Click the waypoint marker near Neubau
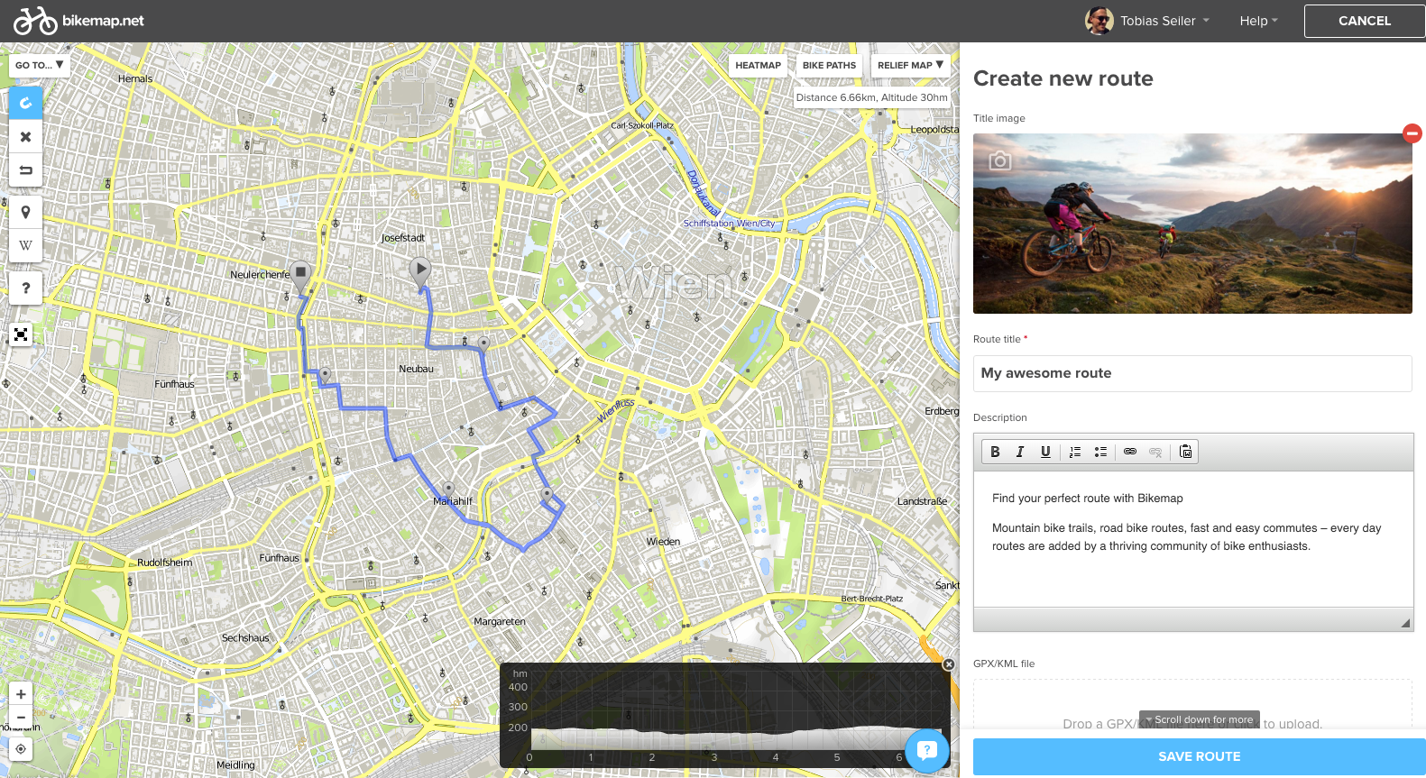This screenshot has width=1426, height=778. 484,343
